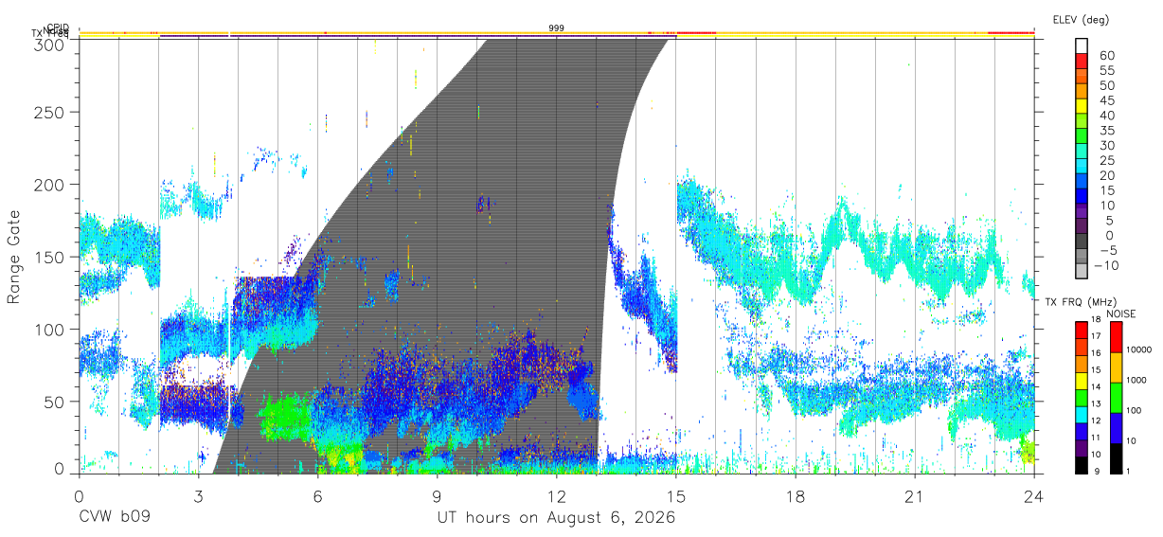Click the '21' hour label on UT axis
Screen dimensions: 1163x537
tap(915, 495)
